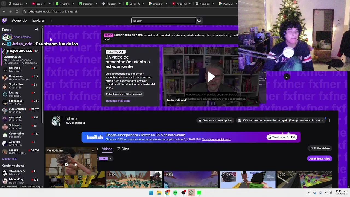Click Administrar clips button
Image resolution: width=350 pixels, height=197 pixels.
[320, 158]
